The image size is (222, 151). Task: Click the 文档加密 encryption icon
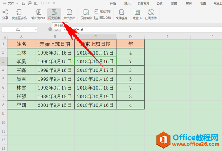pos(69,14)
